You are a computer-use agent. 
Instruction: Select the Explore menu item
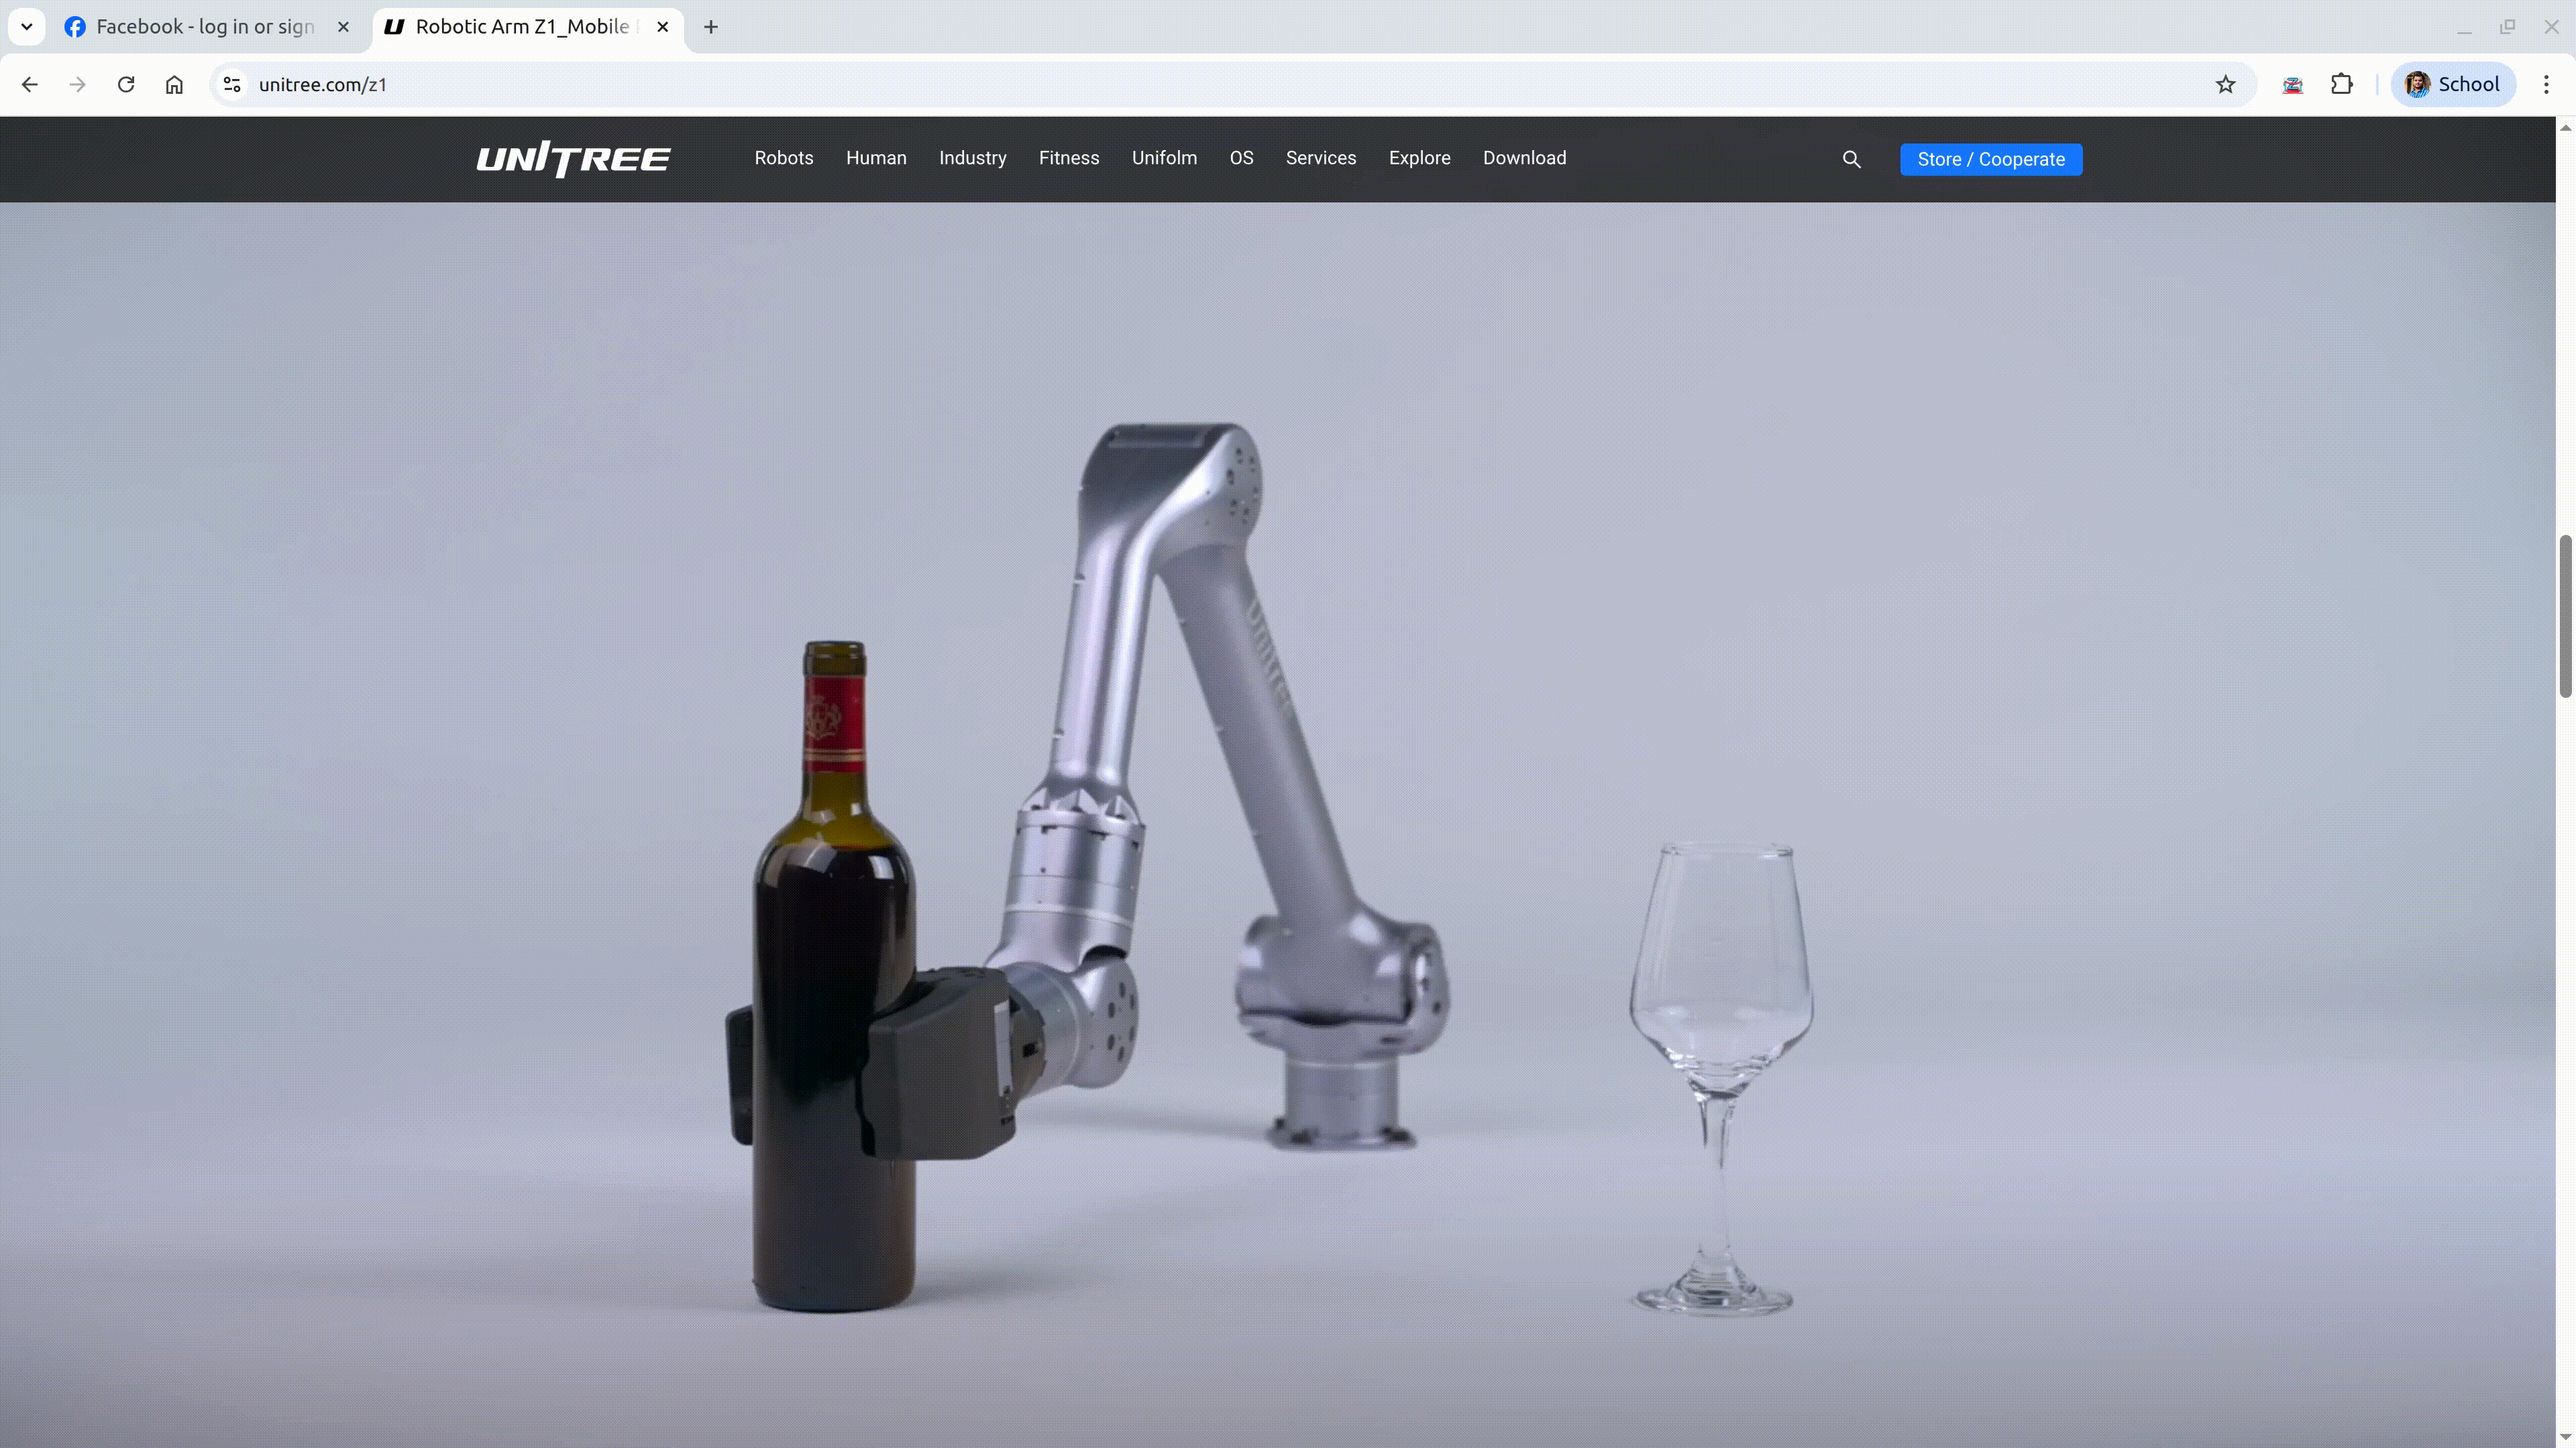pyautogui.click(x=1419, y=158)
